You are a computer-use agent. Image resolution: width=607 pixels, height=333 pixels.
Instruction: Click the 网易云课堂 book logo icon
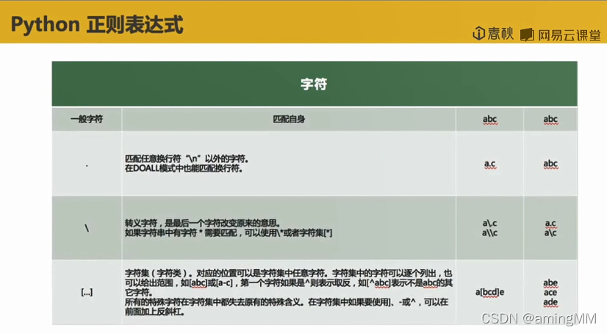tap(527, 35)
